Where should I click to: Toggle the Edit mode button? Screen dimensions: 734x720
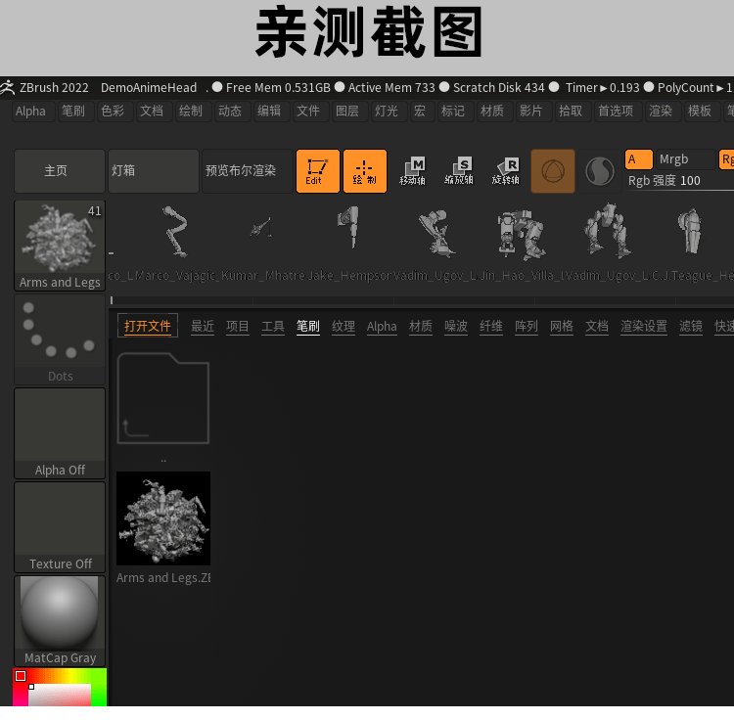point(318,171)
